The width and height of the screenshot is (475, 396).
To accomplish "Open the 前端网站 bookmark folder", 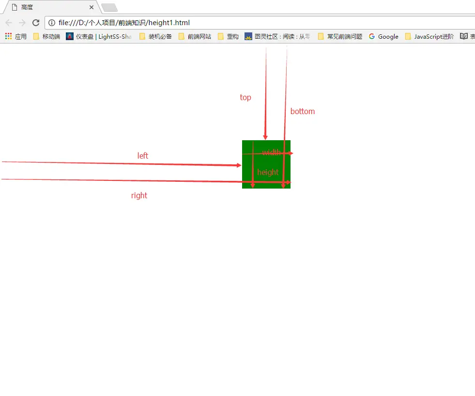I will tap(195, 37).
